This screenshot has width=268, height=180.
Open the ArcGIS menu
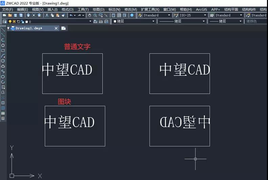(x=201, y=9)
